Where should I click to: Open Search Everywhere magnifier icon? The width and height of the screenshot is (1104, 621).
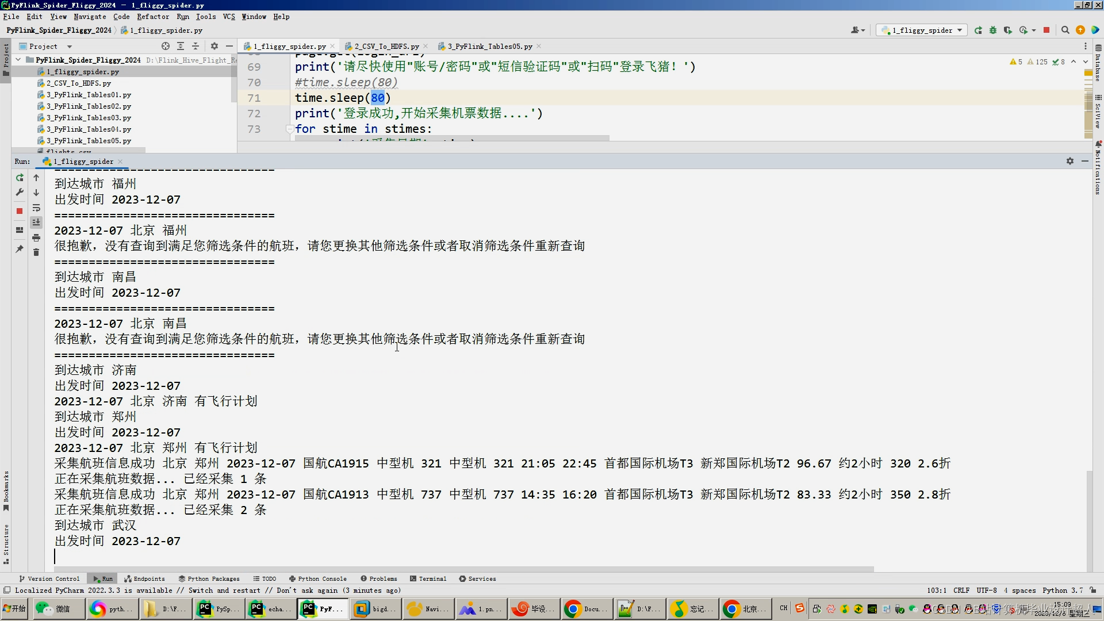(1065, 30)
